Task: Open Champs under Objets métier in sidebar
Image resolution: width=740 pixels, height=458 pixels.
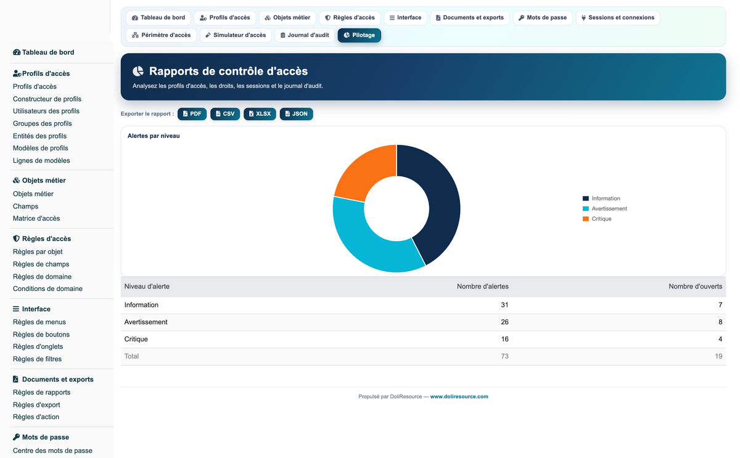Action: pyautogui.click(x=25, y=206)
